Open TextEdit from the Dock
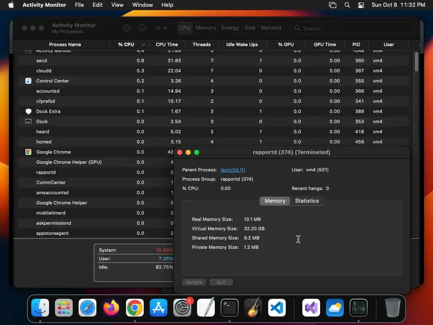 pos(206,308)
